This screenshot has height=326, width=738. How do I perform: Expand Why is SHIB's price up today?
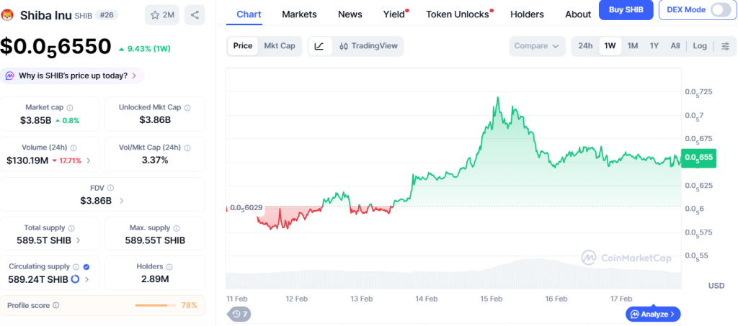click(72, 76)
